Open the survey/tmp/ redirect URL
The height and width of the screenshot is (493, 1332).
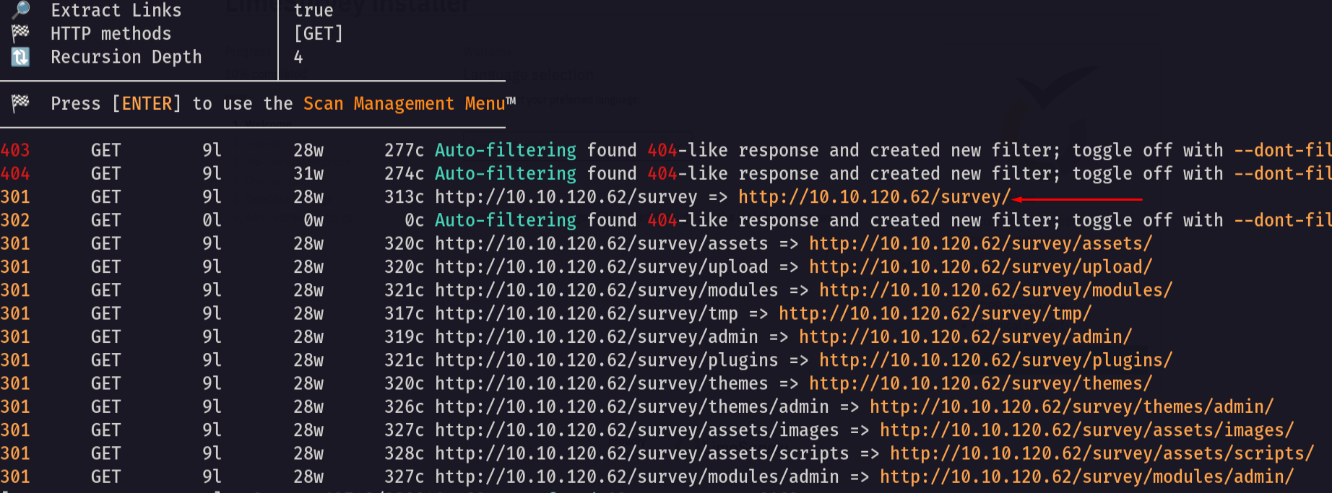(x=935, y=314)
